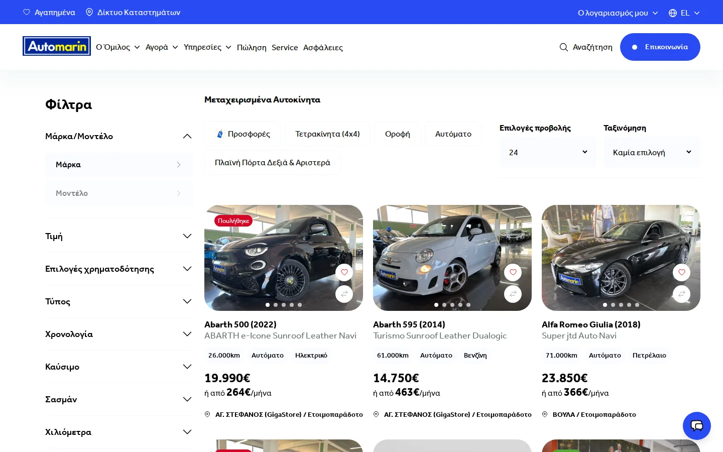Click the Automarin logo
Viewport: 723px width, 452px height.
pyautogui.click(x=57, y=46)
